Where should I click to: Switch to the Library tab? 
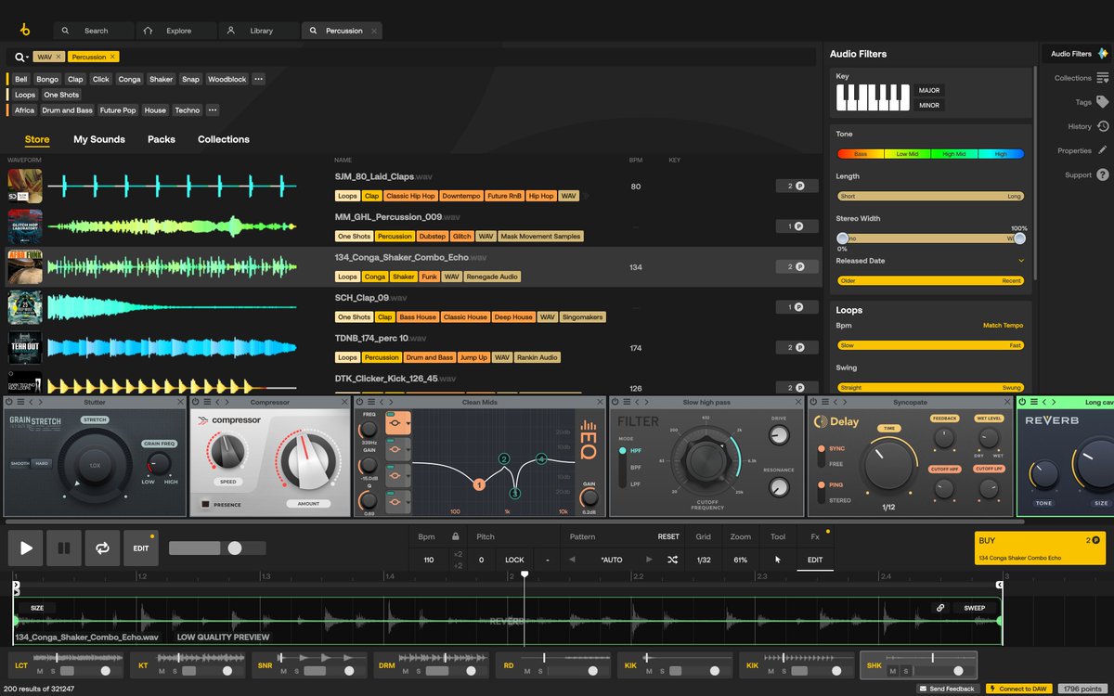click(261, 31)
